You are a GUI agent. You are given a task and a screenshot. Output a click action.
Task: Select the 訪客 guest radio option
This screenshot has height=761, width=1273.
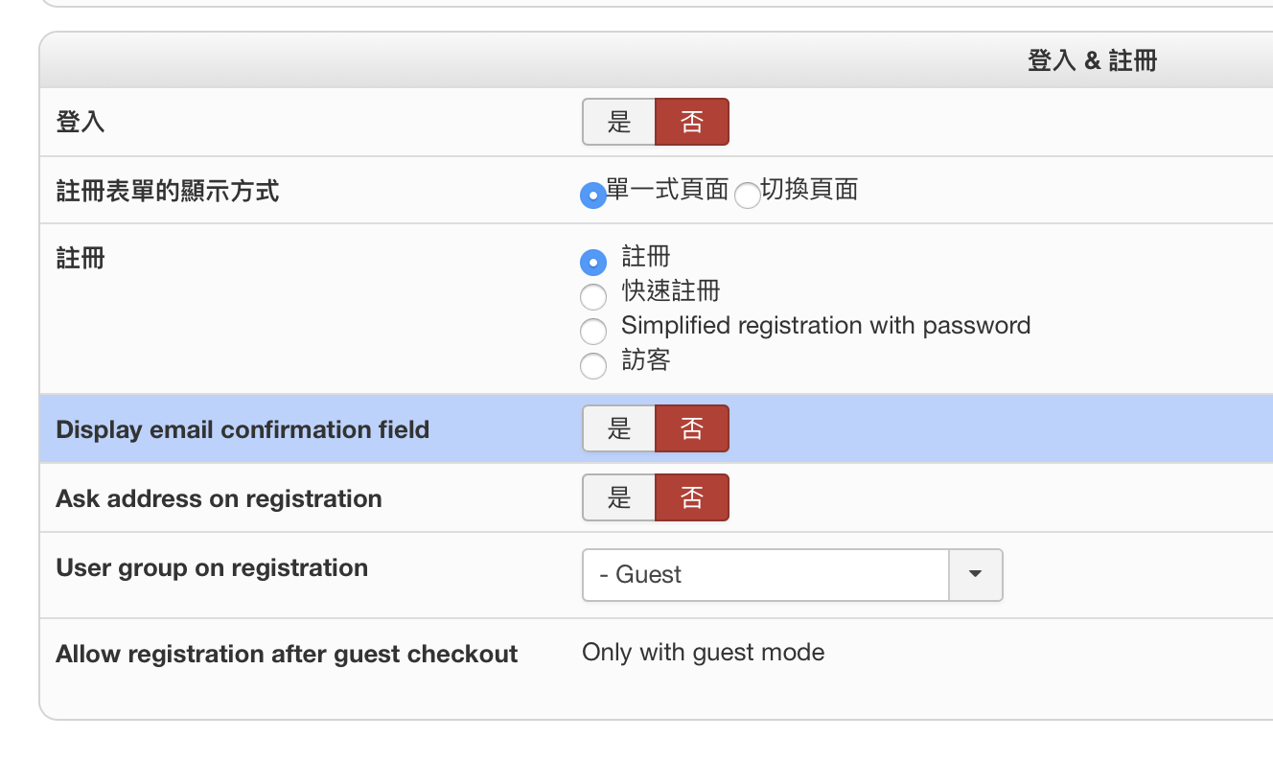[593, 365]
